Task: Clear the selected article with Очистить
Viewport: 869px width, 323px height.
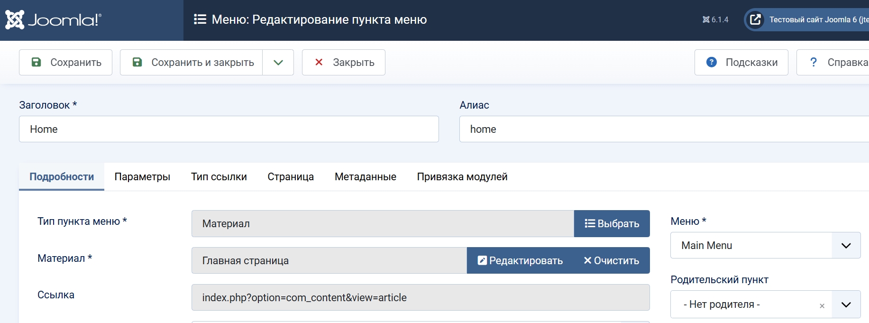Action: pos(612,260)
